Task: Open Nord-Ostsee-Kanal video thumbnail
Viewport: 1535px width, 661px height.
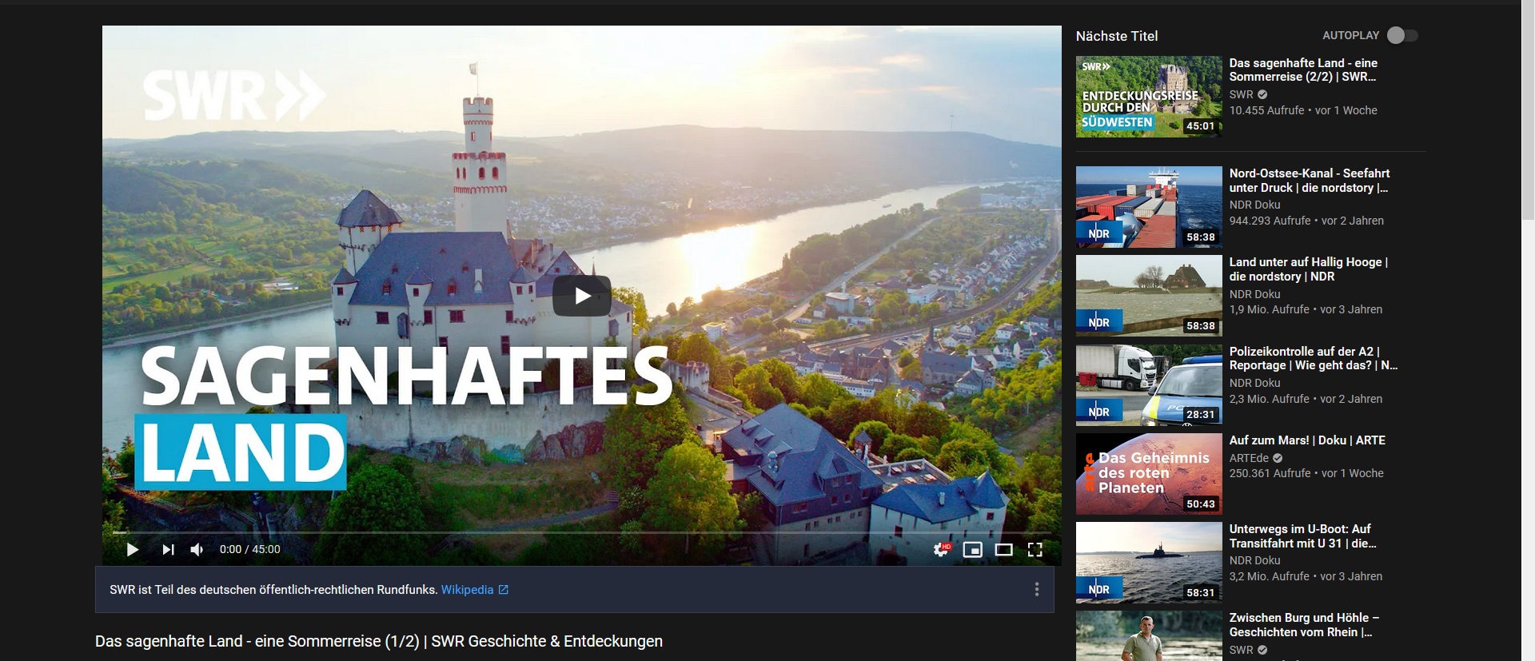Action: coord(1149,207)
